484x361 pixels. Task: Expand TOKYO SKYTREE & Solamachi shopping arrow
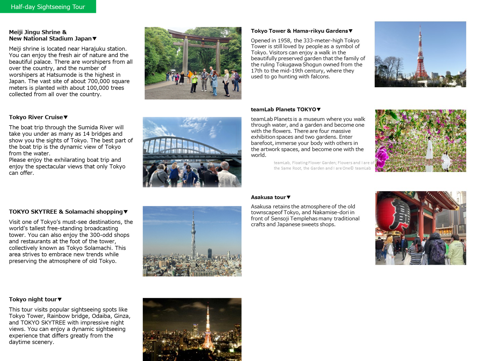126,212
